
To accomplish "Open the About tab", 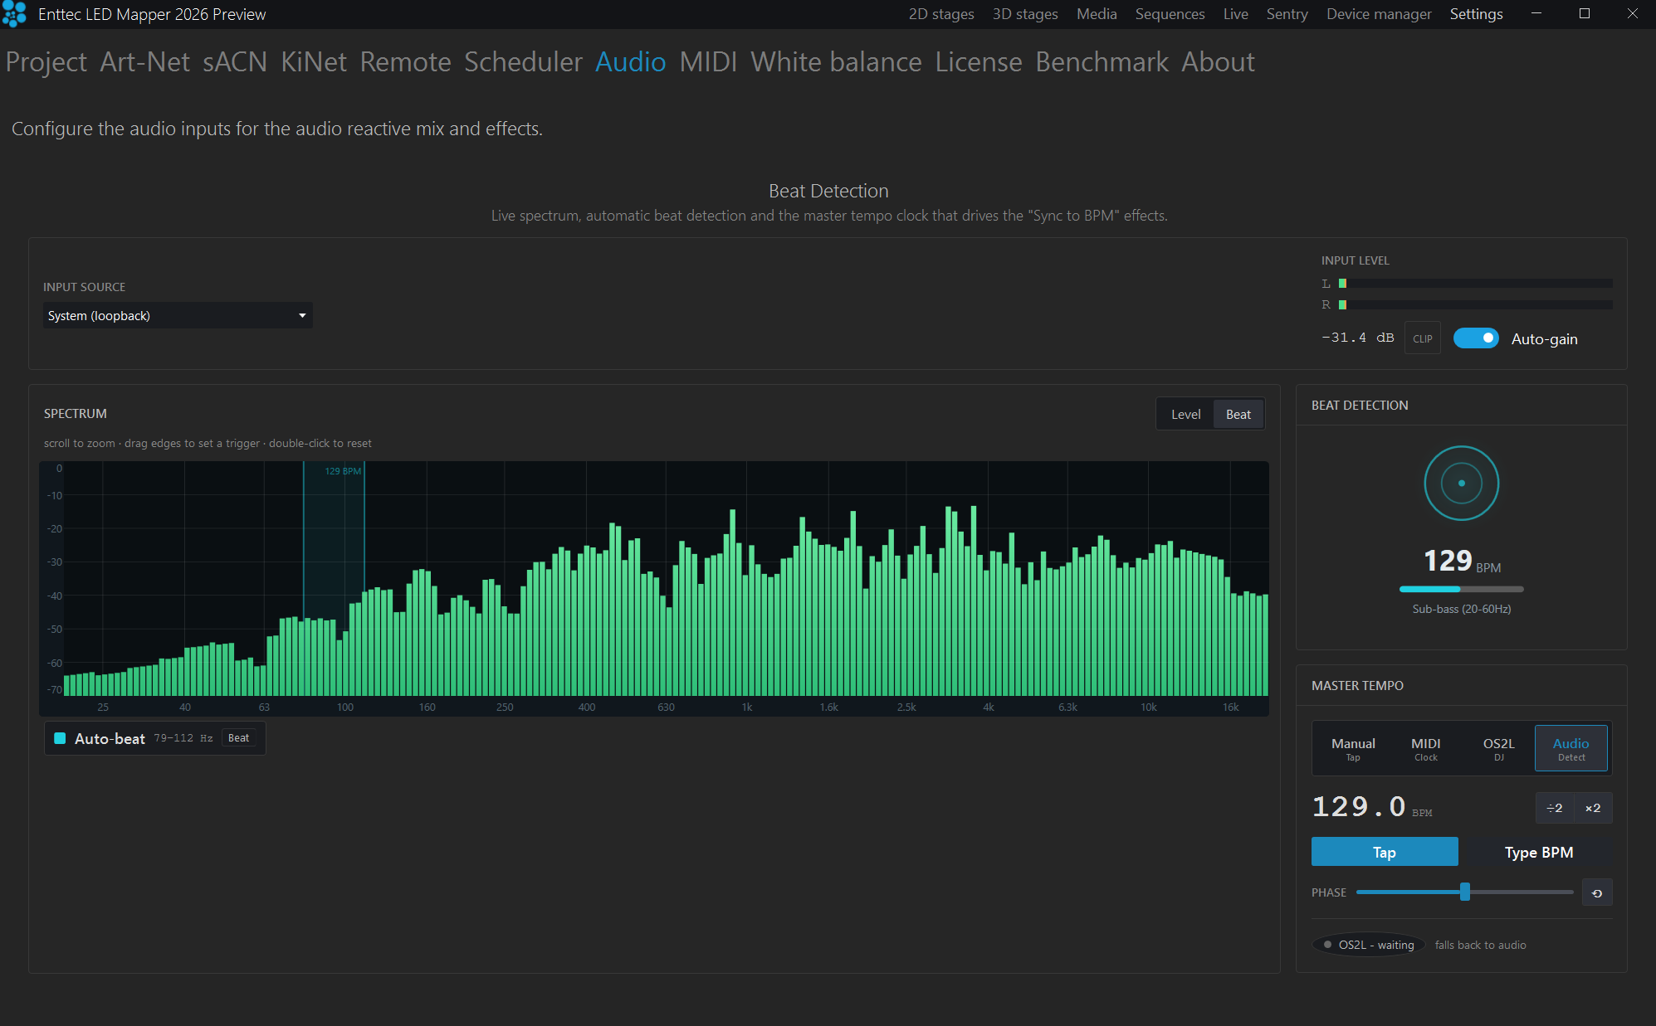I will (1218, 62).
